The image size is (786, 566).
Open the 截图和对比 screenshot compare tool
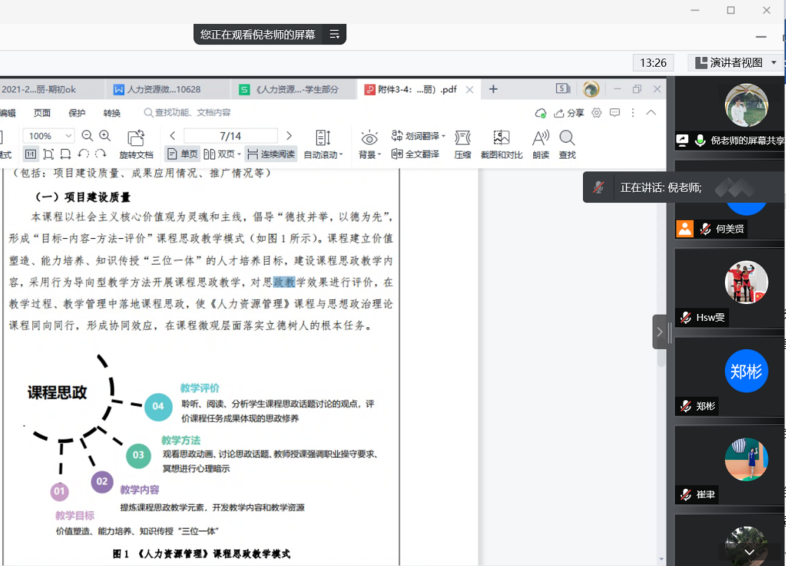coord(501,143)
